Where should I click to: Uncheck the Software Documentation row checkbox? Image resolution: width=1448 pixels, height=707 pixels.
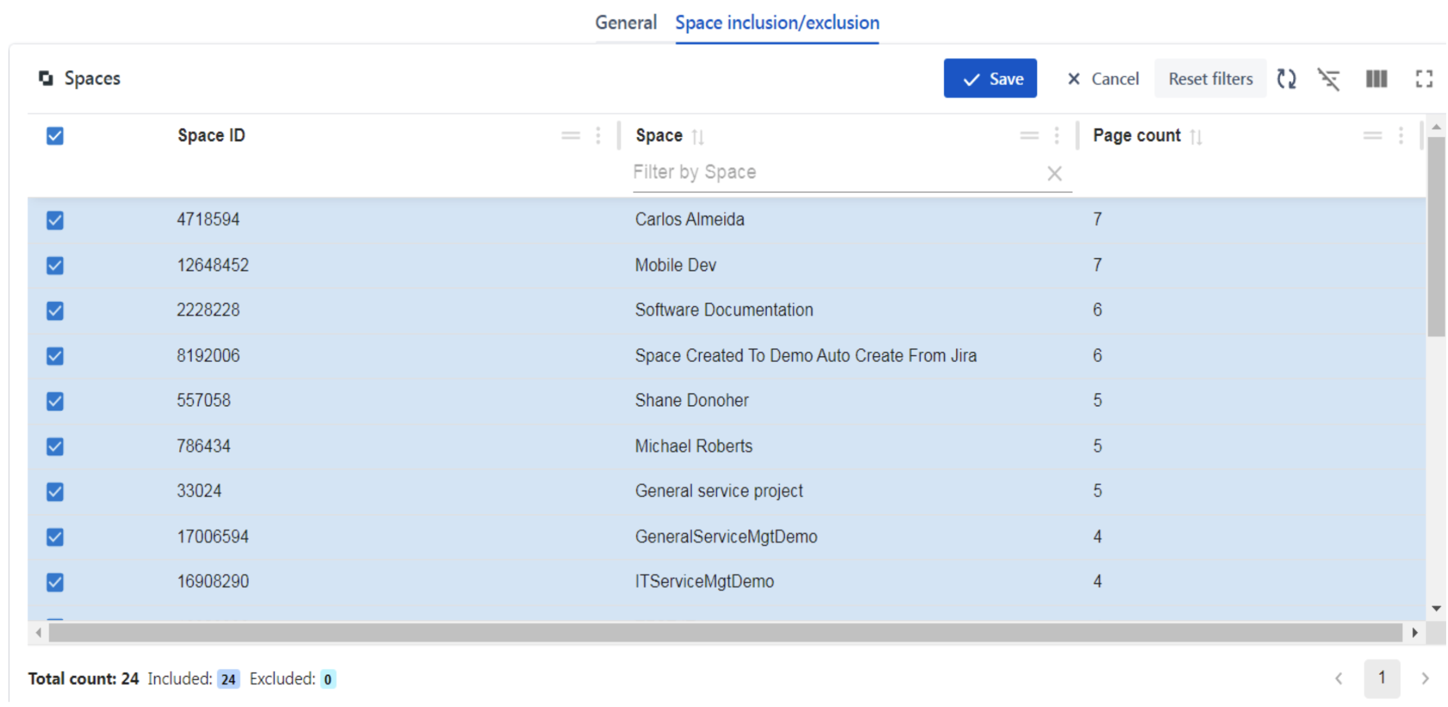pyautogui.click(x=55, y=311)
